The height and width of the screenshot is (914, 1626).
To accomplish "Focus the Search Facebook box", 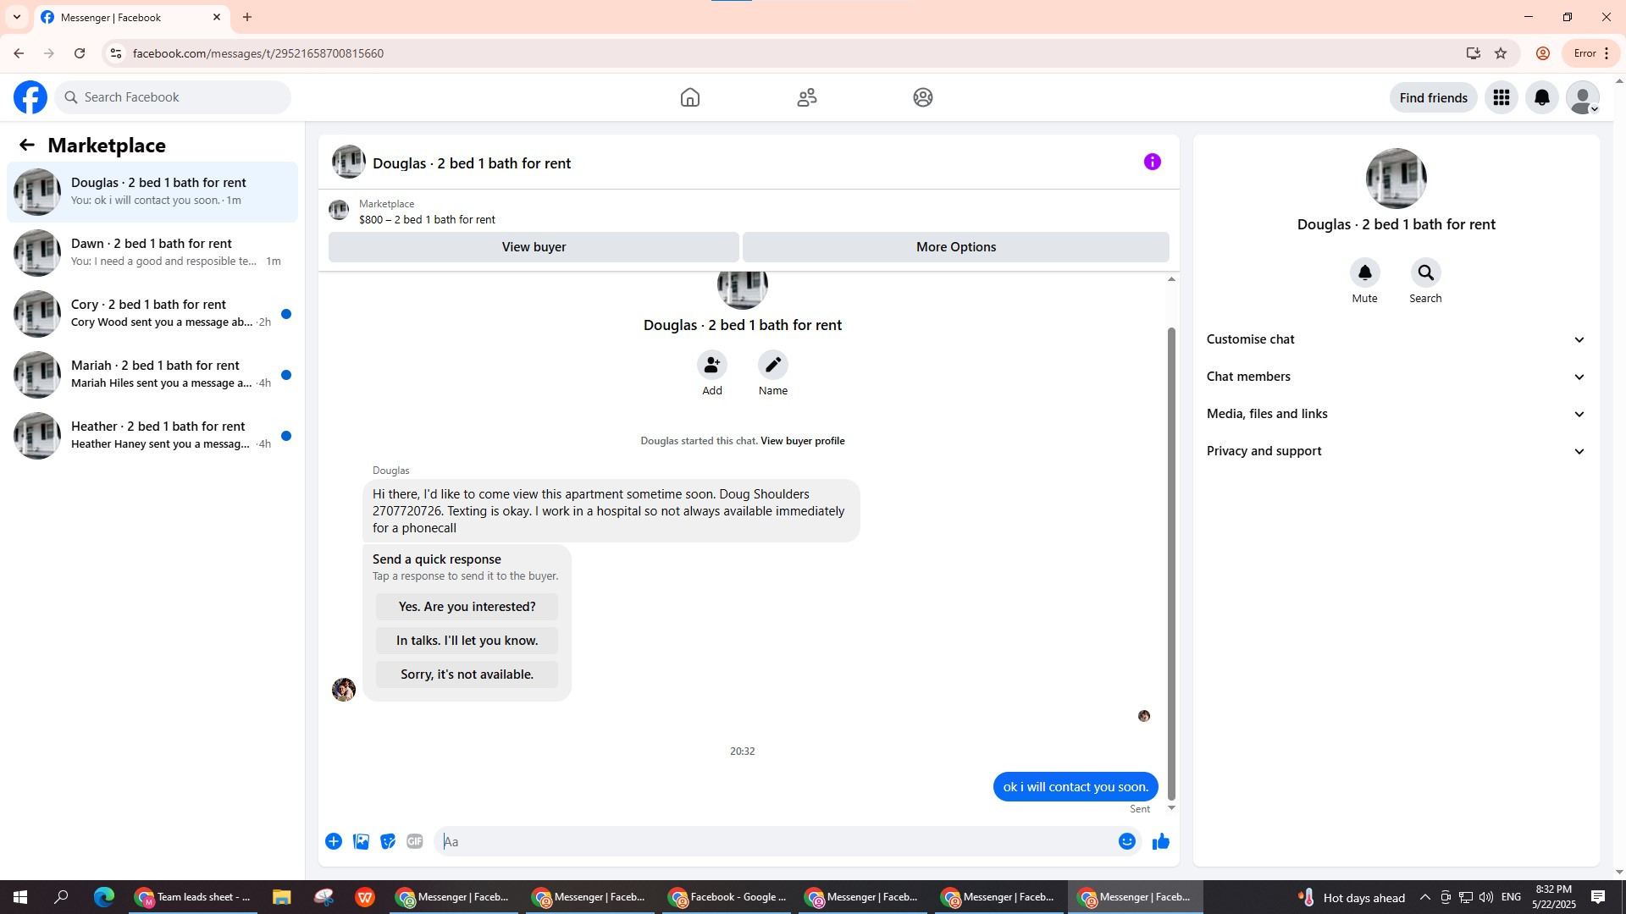I will click(x=173, y=97).
